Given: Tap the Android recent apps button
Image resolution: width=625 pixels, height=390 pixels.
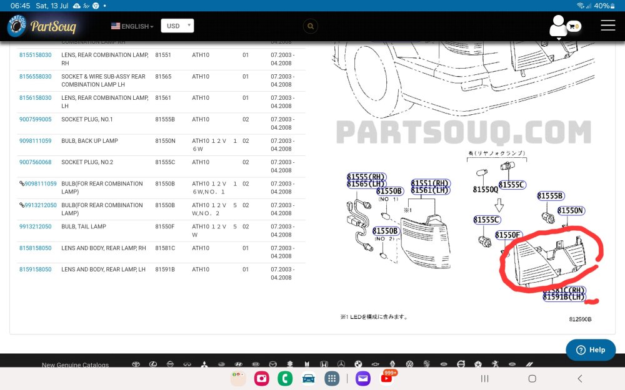Looking at the screenshot, I should click(485, 379).
